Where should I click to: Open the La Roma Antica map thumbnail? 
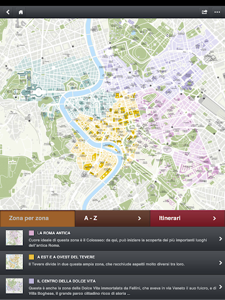point(14,238)
